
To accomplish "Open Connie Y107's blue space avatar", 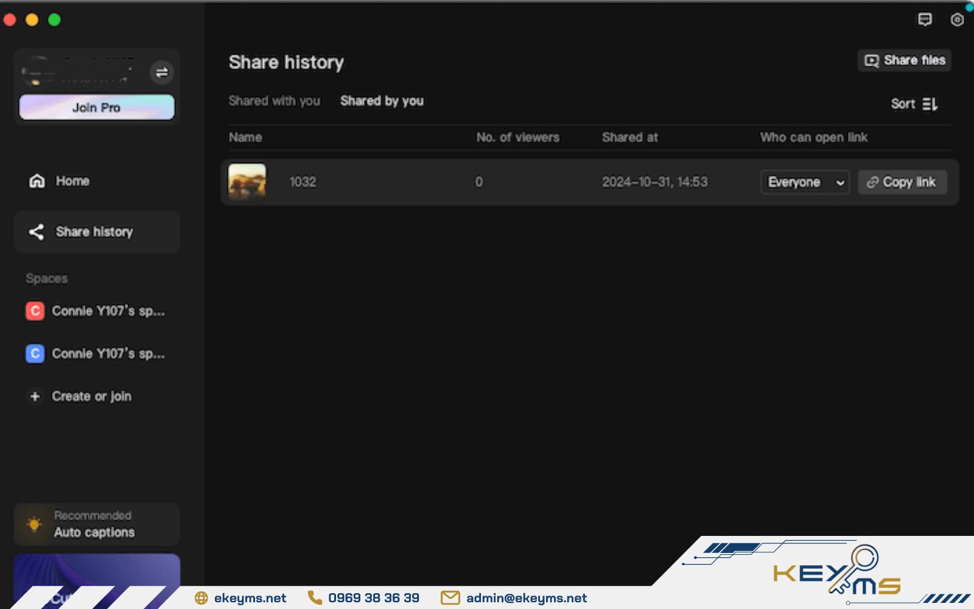I will [35, 353].
